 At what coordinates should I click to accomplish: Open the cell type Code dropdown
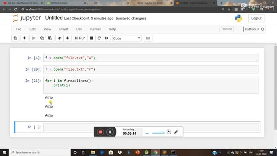[x=127, y=38]
